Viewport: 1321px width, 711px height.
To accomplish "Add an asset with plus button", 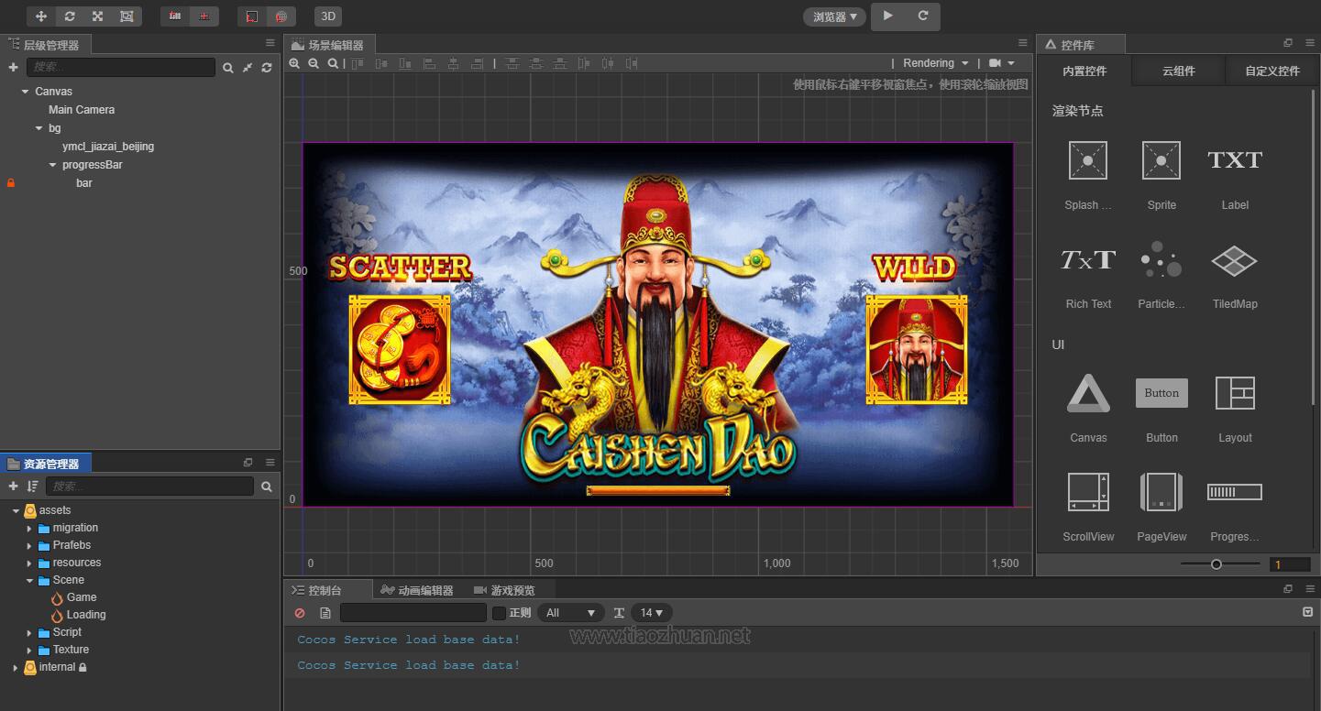I will [x=13, y=487].
